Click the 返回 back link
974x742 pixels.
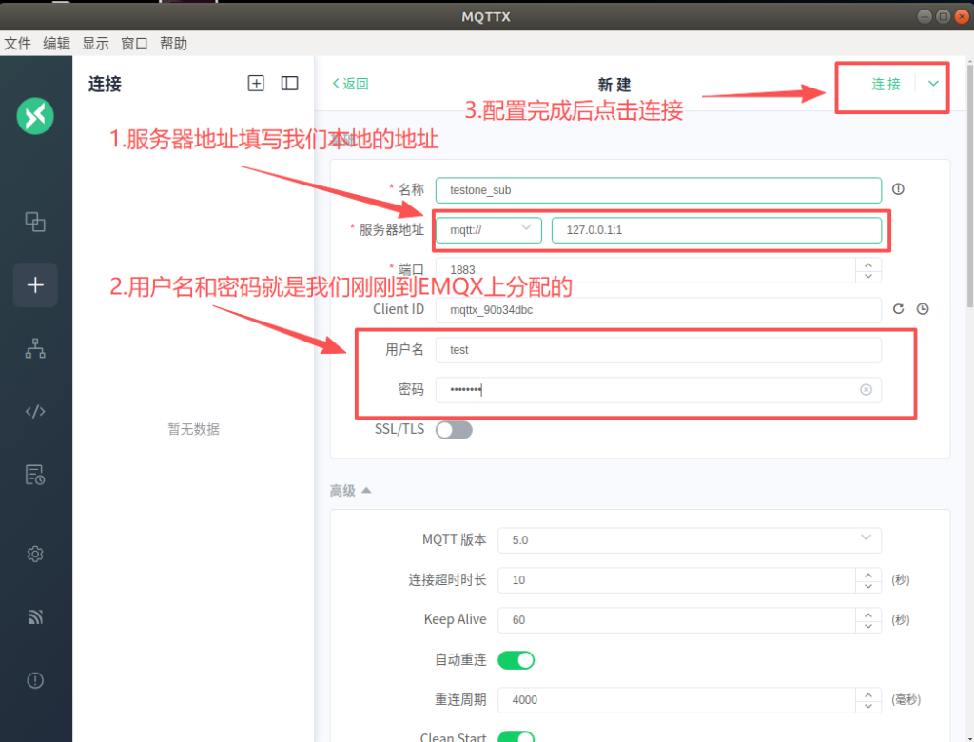click(x=350, y=84)
